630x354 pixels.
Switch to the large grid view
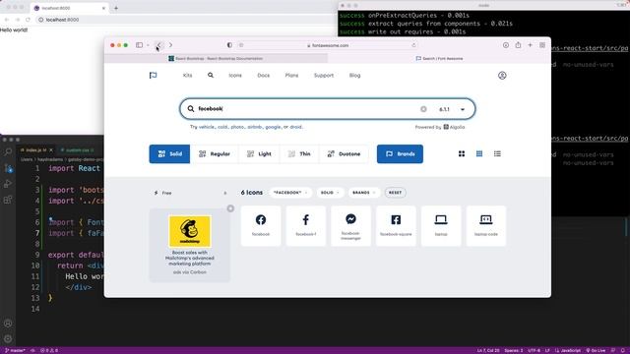point(462,153)
